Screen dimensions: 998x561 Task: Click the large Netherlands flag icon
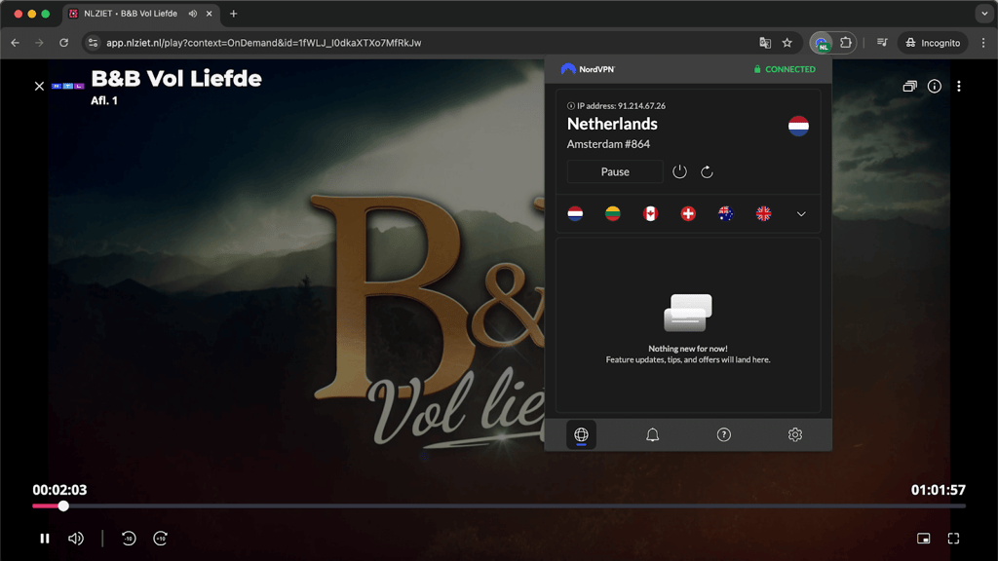(798, 126)
